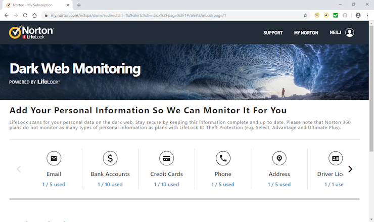Open the MY NORTON menu item

306,33
